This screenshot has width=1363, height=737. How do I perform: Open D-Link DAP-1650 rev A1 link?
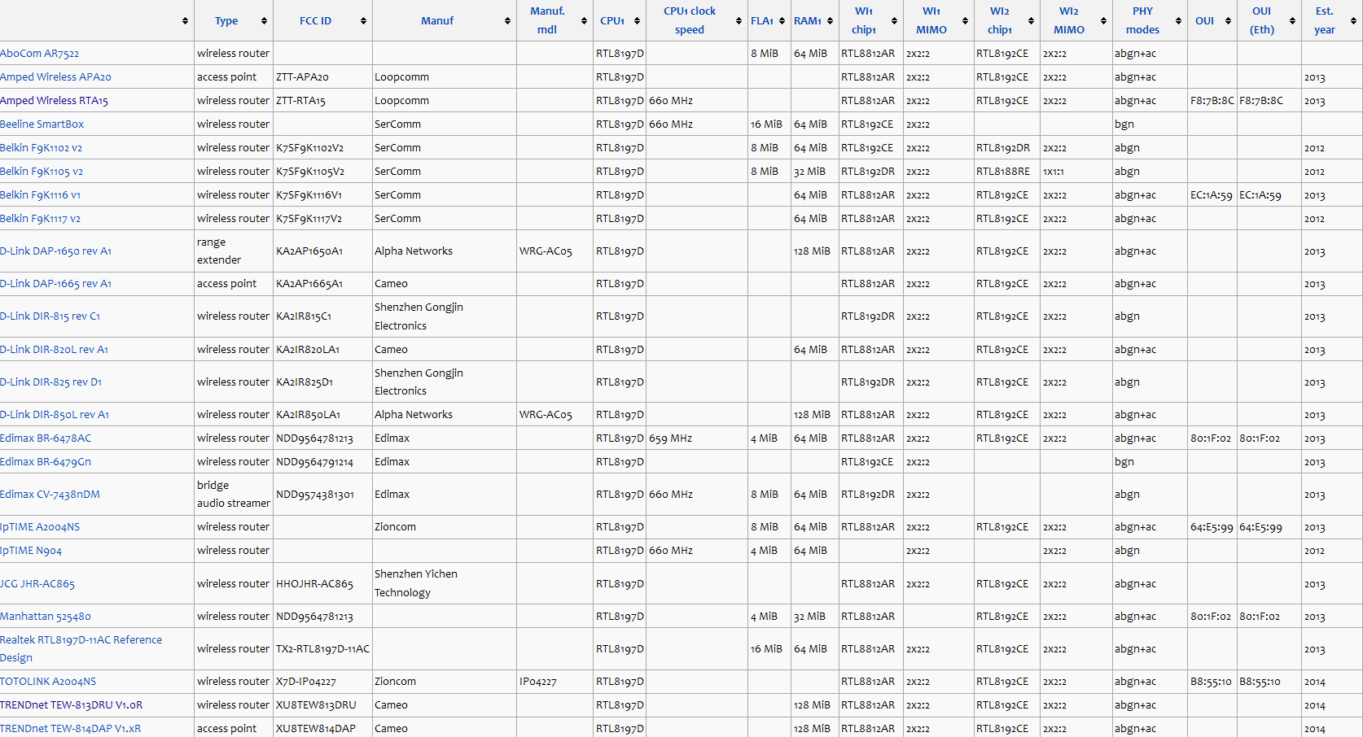tap(55, 251)
